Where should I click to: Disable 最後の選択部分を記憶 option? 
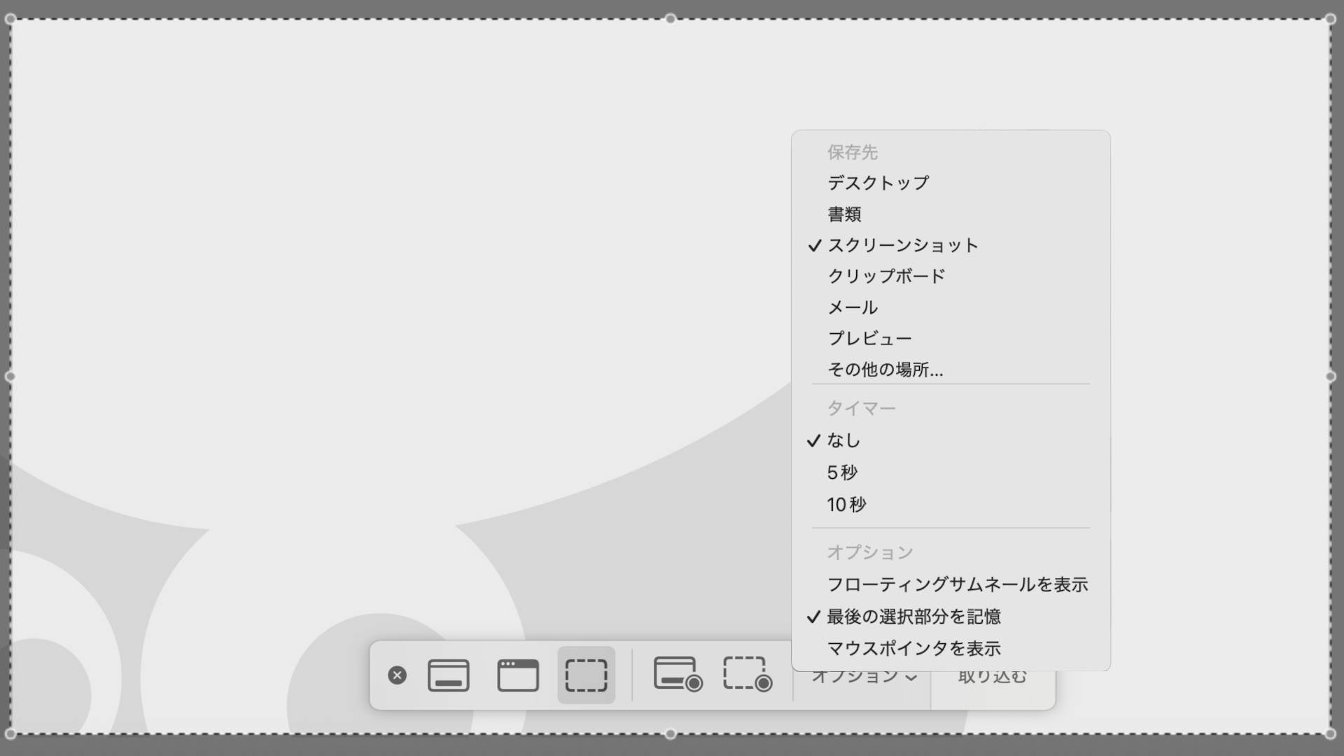[x=914, y=617]
